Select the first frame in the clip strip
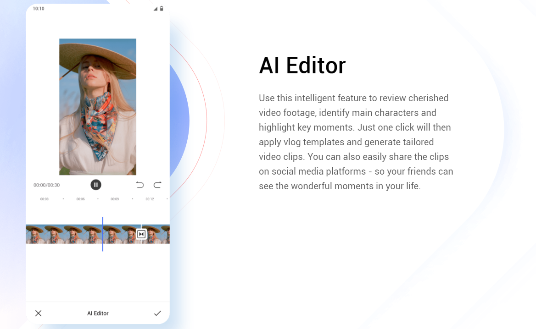 pyautogui.click(x=34, y=234)
